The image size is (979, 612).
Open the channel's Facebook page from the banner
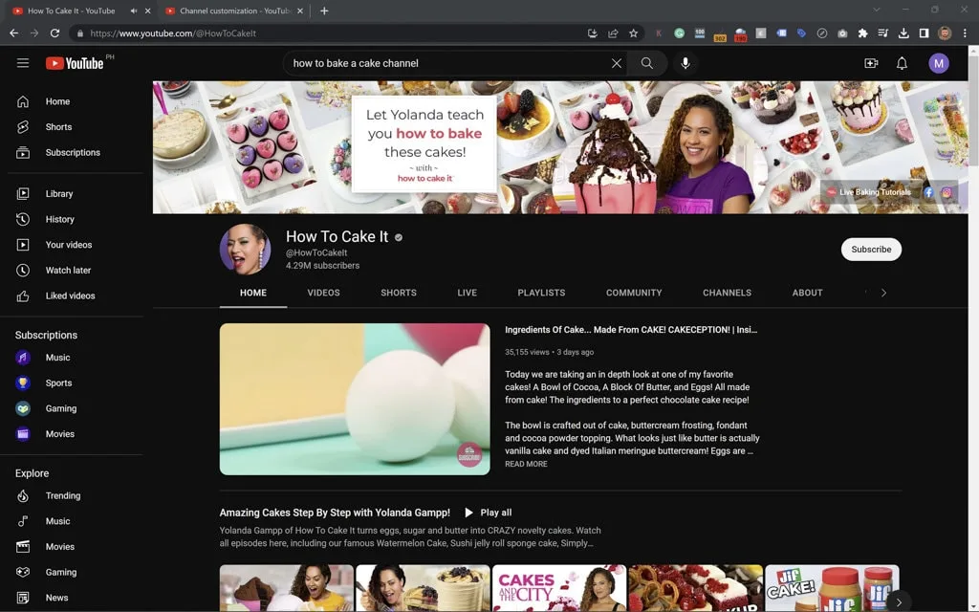click(927, 193)
